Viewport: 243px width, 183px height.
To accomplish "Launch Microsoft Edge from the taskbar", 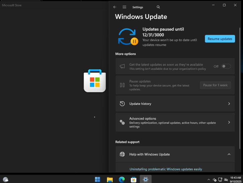I will 122,180.
